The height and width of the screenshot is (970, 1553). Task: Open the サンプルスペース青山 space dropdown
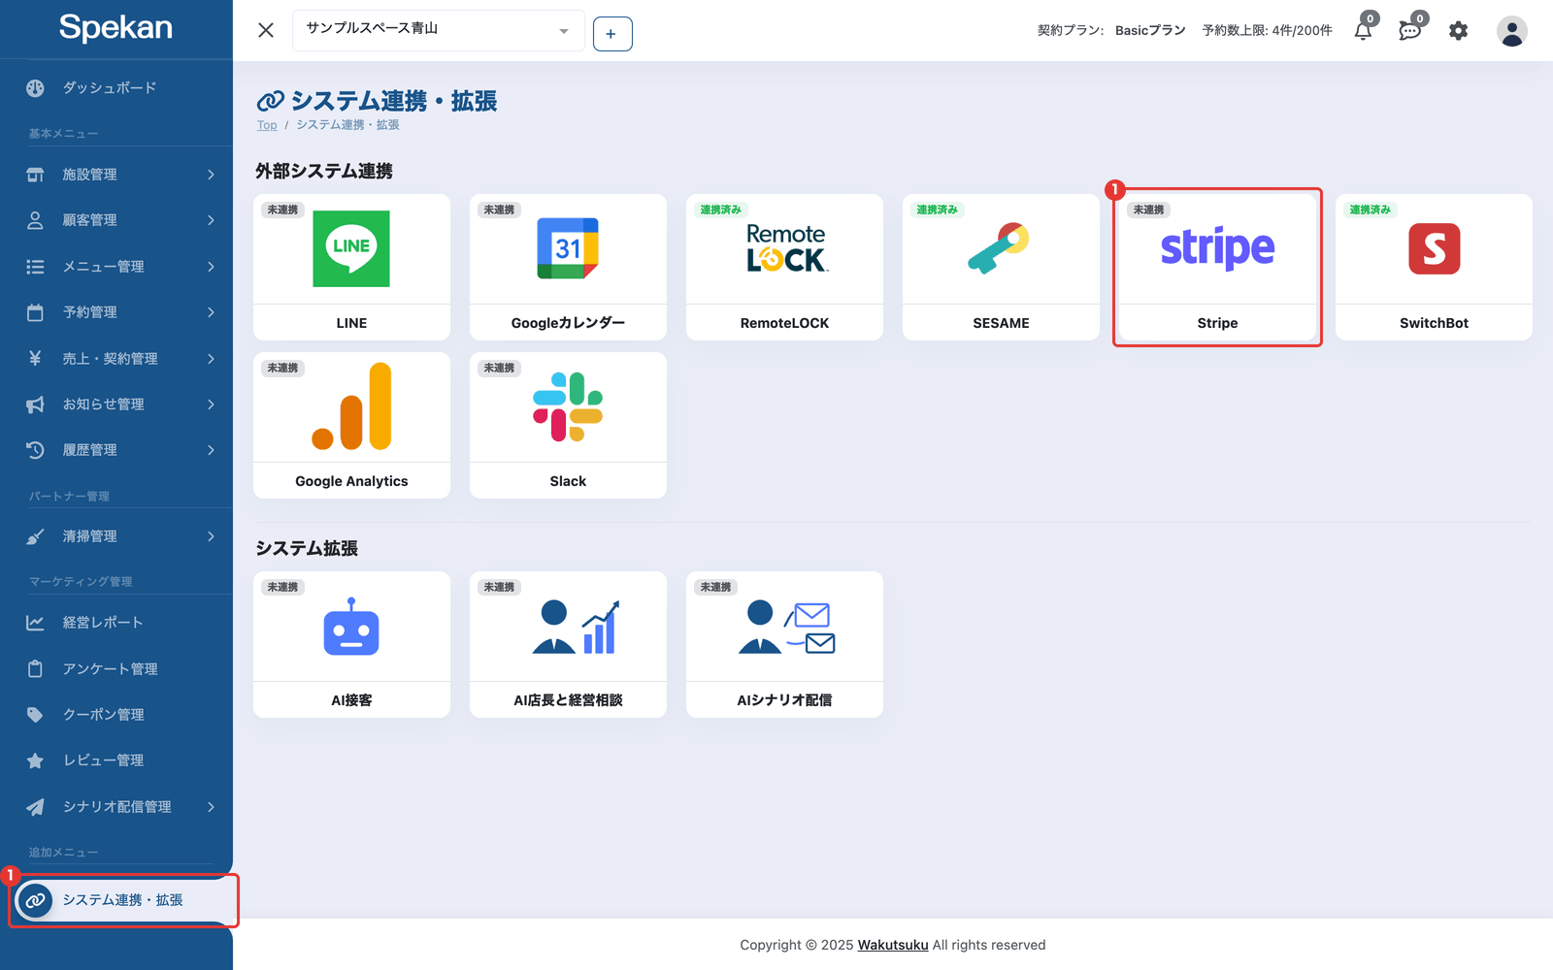pos(439,30)
